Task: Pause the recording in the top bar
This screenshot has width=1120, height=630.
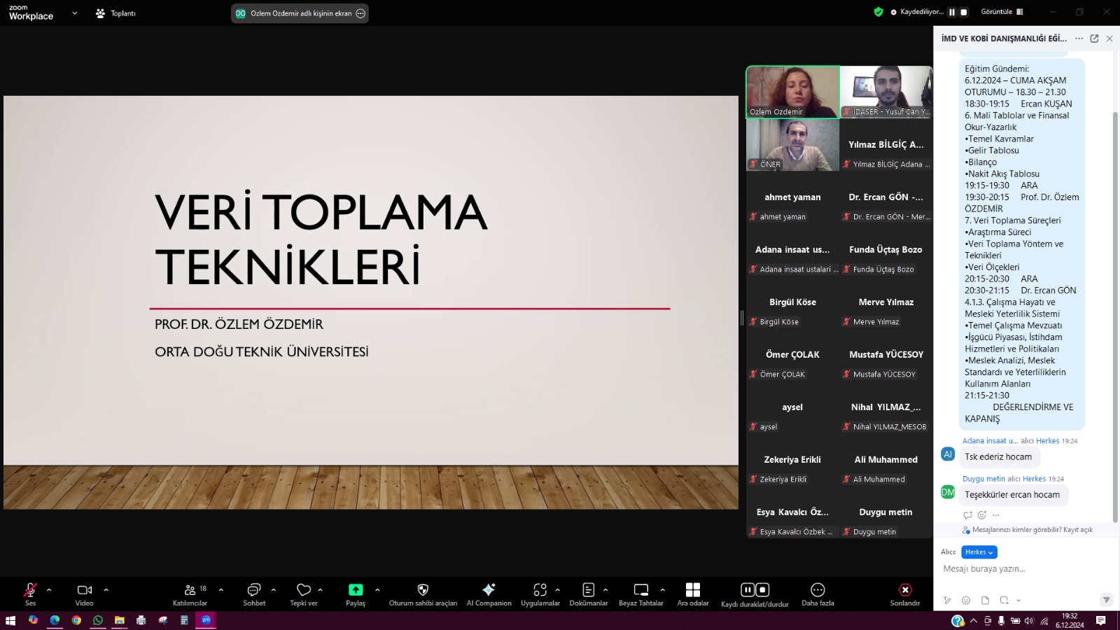Action: 952,12
